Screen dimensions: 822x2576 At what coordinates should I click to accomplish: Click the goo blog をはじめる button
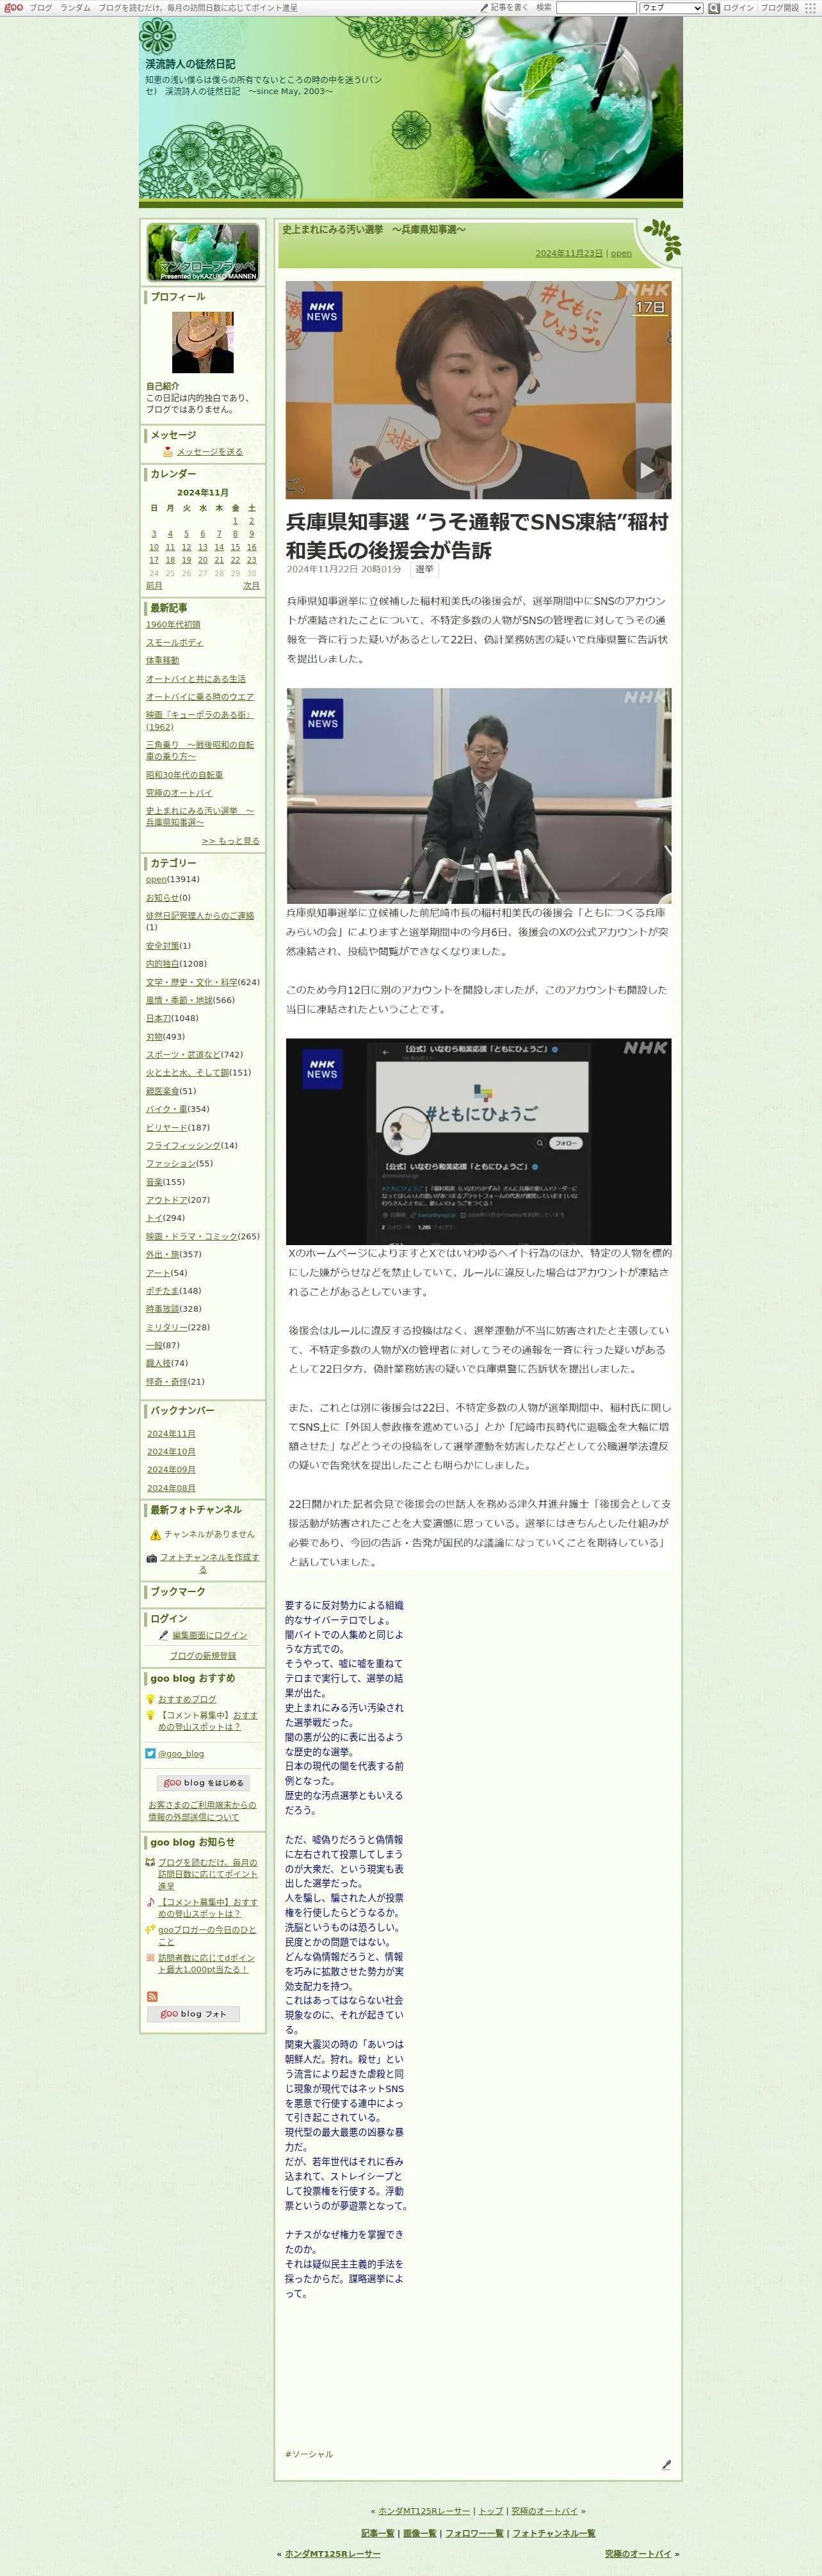click(203, 1783)
